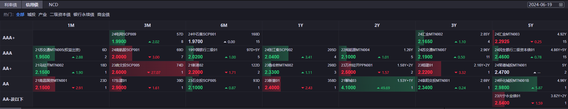The width and height of the screenshot is (568, 109).
Task: Open bond 23鲁宏桥MTN002
Action: click(x=279, y=65)
